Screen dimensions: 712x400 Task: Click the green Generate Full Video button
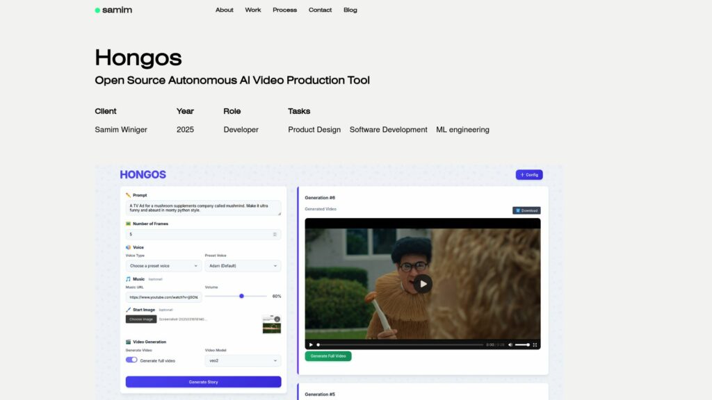pos(328,356)
